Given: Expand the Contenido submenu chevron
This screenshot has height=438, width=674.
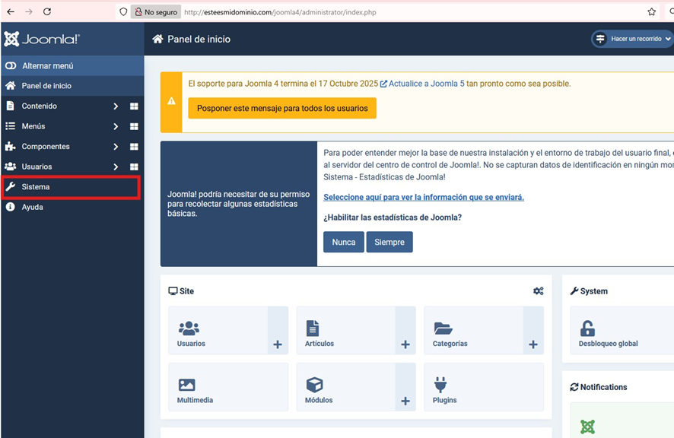Looking at the screenshot, I should pos(116,106).
